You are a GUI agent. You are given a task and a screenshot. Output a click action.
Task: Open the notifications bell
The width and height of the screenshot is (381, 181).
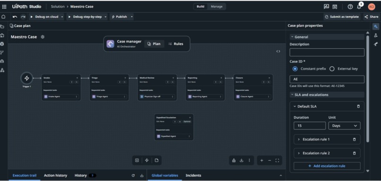pyautogui.click(x=359, y=7)
